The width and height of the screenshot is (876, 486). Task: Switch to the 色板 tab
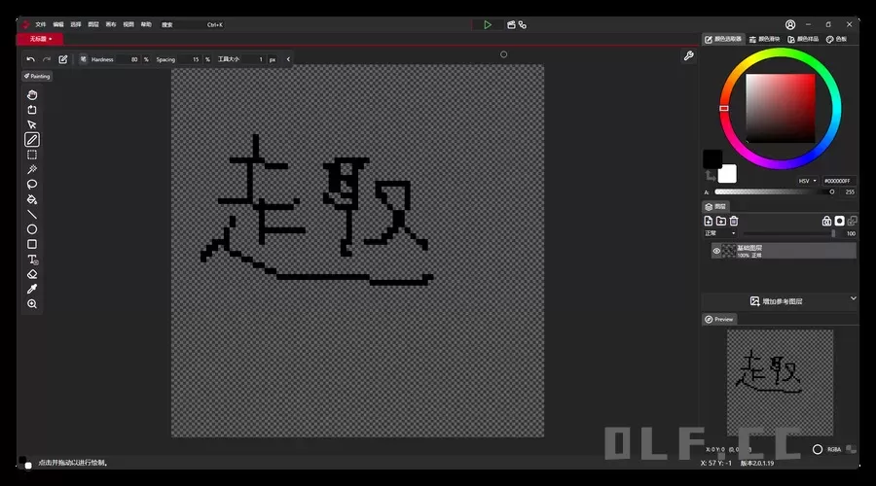coord(836,39)
